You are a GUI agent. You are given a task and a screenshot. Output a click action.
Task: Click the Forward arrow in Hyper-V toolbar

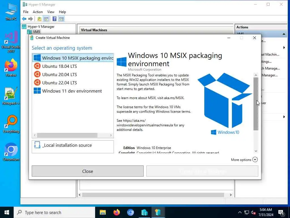(31, 19)
